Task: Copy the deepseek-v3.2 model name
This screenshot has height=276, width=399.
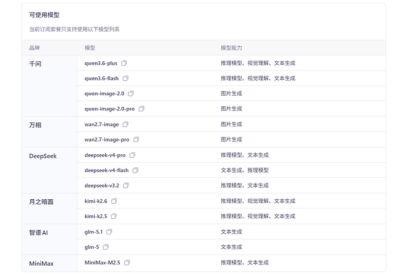Action: (126, 185)
